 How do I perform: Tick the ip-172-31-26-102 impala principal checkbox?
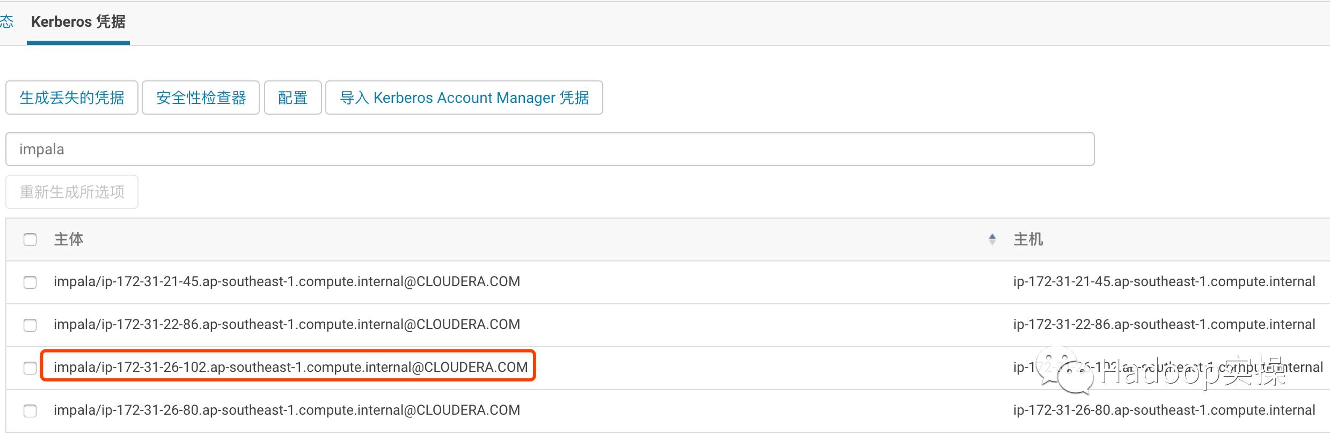pyautogui.click(x=30, y=368)
